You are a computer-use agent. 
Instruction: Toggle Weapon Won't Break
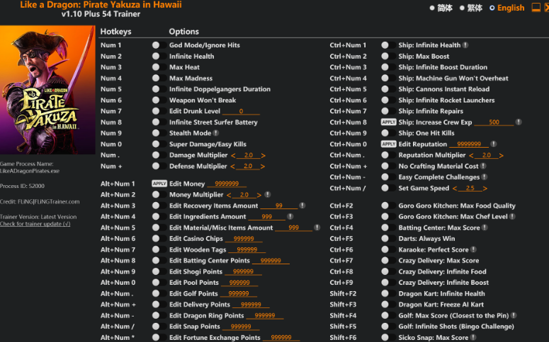pos(159,100)
